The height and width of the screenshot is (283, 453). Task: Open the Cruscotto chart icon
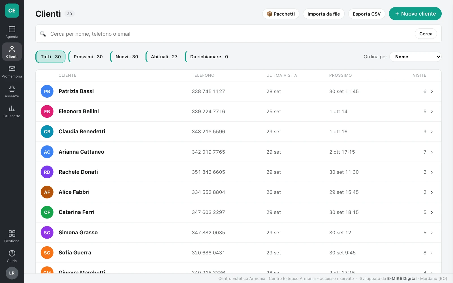[12, 108]
